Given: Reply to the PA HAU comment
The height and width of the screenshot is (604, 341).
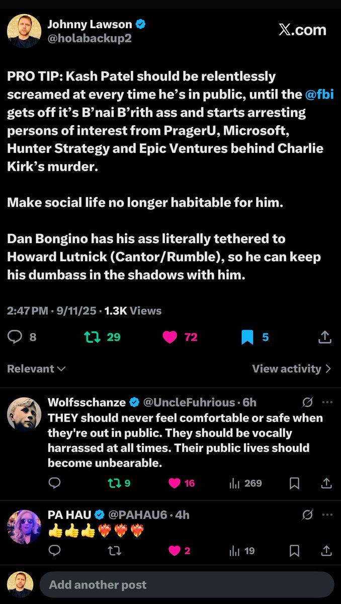Looking at the screenshot, I should coord(55,551).
